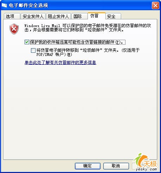Close the 电子邮件安全选项 dialog
Viewport: 161px width, 173px height.
155,5
